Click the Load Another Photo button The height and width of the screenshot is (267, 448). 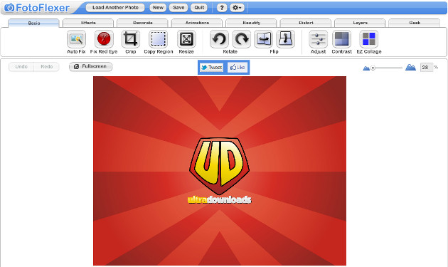point(115,8)
